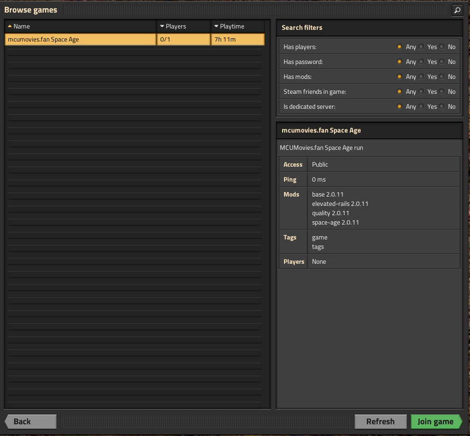Sort games by Players column

pos(184,26)
